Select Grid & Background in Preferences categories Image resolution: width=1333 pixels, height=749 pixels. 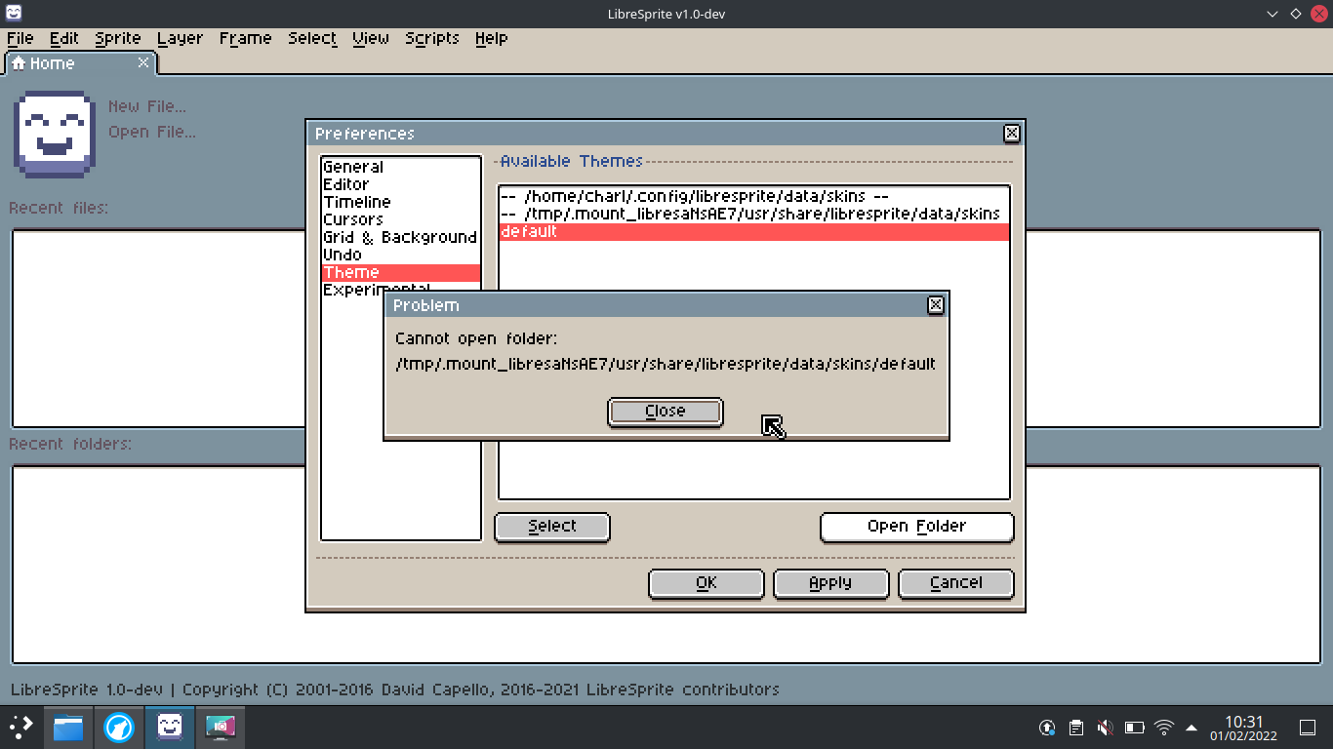pos(399,237)
